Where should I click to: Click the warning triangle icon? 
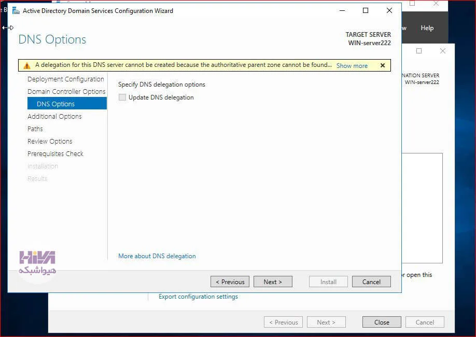tap(27, 65)
